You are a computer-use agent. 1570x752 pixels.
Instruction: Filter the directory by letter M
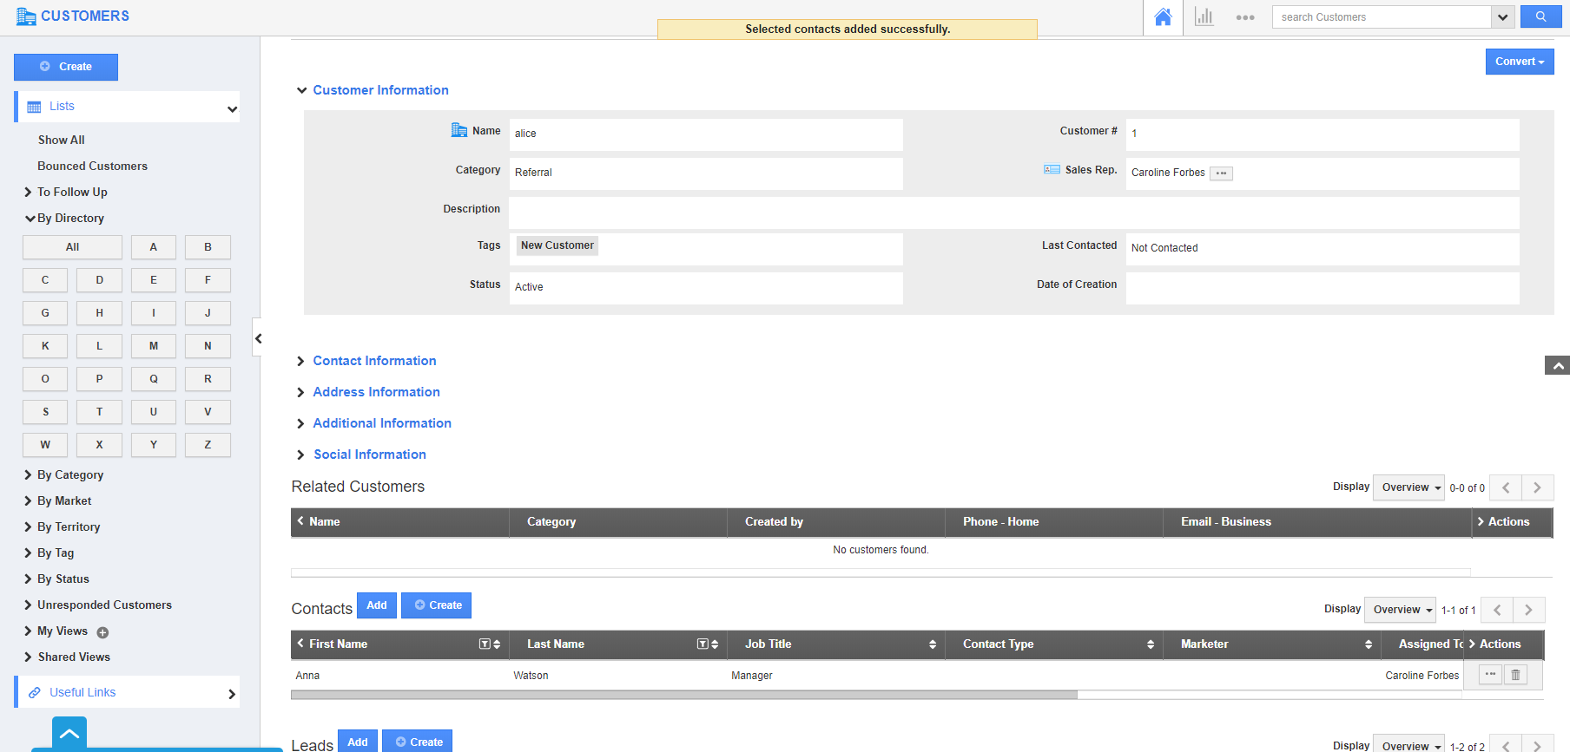tap(154, 346)
